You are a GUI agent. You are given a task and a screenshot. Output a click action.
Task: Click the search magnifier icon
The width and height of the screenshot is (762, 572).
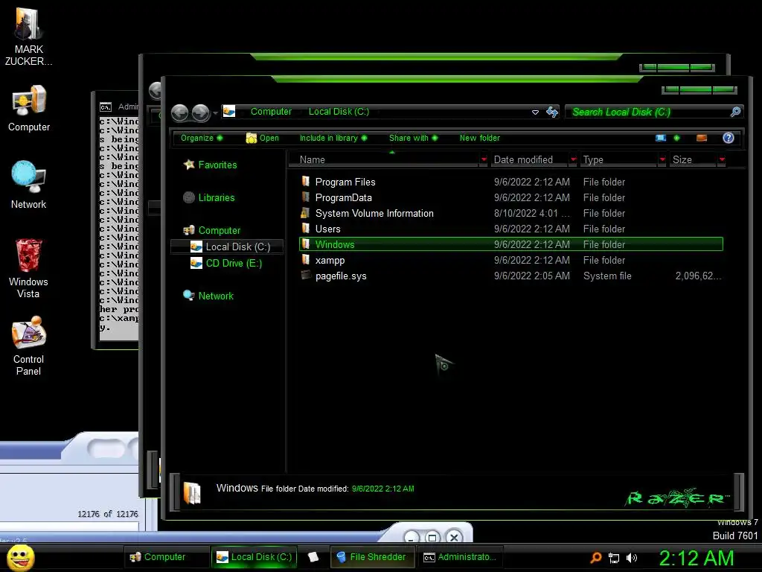pos(736,112)
